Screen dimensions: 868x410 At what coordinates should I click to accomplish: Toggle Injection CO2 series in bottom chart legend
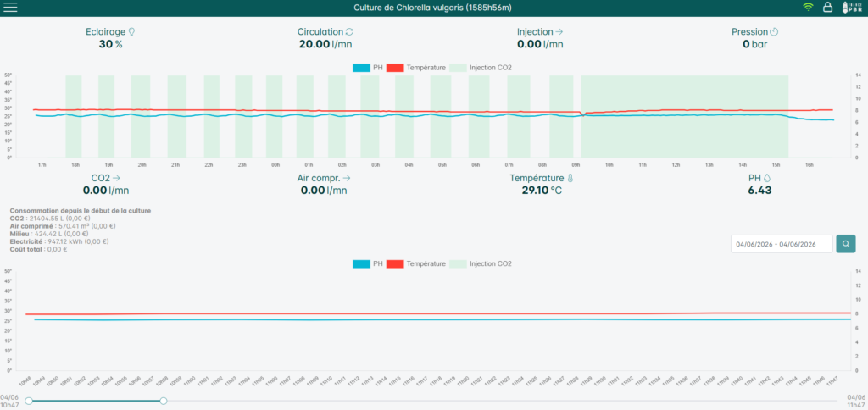pyautogui.click(x=480, y=264)
